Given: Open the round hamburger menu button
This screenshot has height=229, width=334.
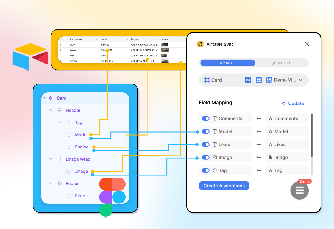Looking at the screenshot, I should (299, 190).
